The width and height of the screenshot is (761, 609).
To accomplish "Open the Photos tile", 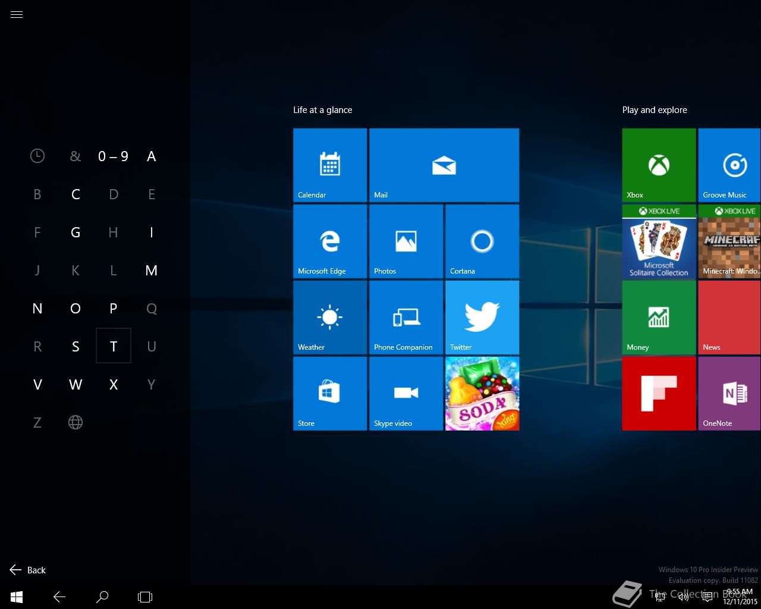I will 406,241.
